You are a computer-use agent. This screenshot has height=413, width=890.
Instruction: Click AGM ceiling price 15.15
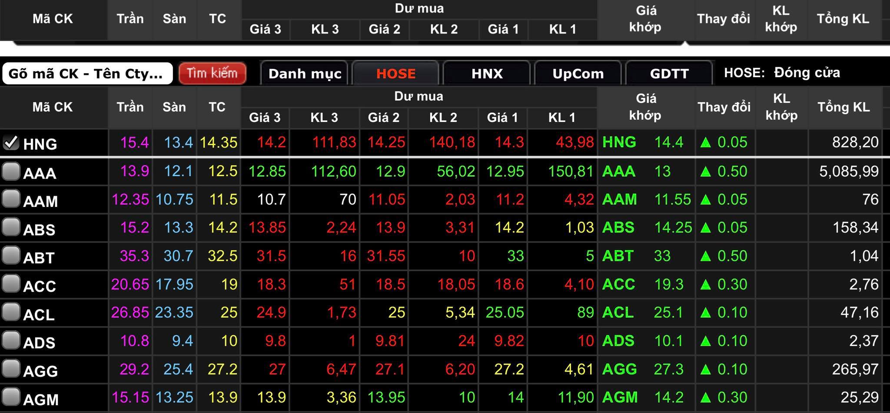pos(130,397)
